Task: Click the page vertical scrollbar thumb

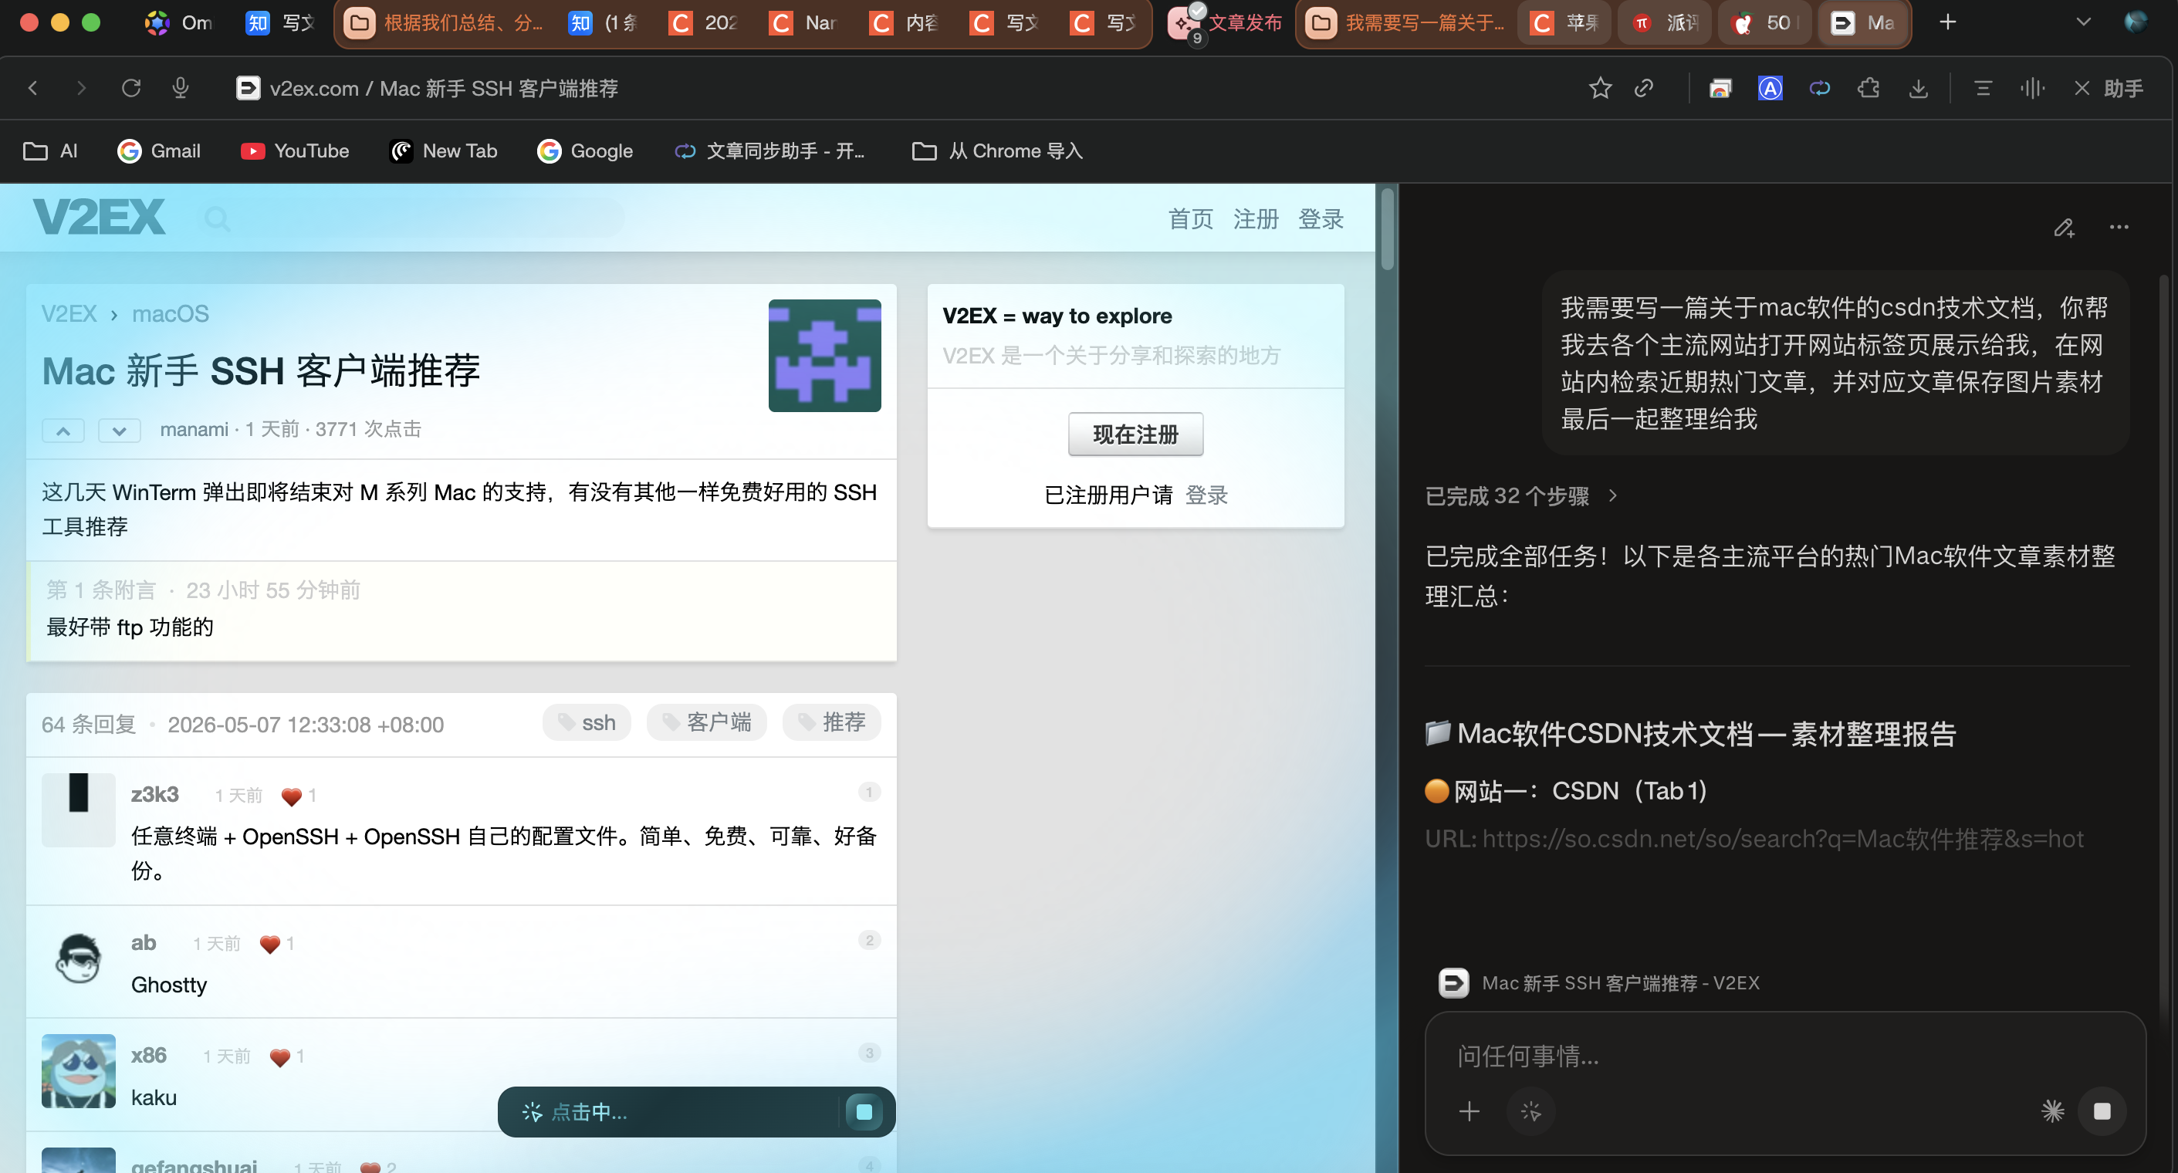Action: (x=1387, y=228)
